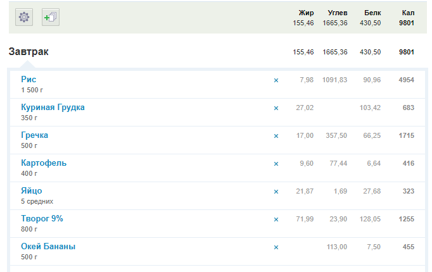Click the Окей Бананы link
This screenshot has height=272, width=432.
click(48, 247)
